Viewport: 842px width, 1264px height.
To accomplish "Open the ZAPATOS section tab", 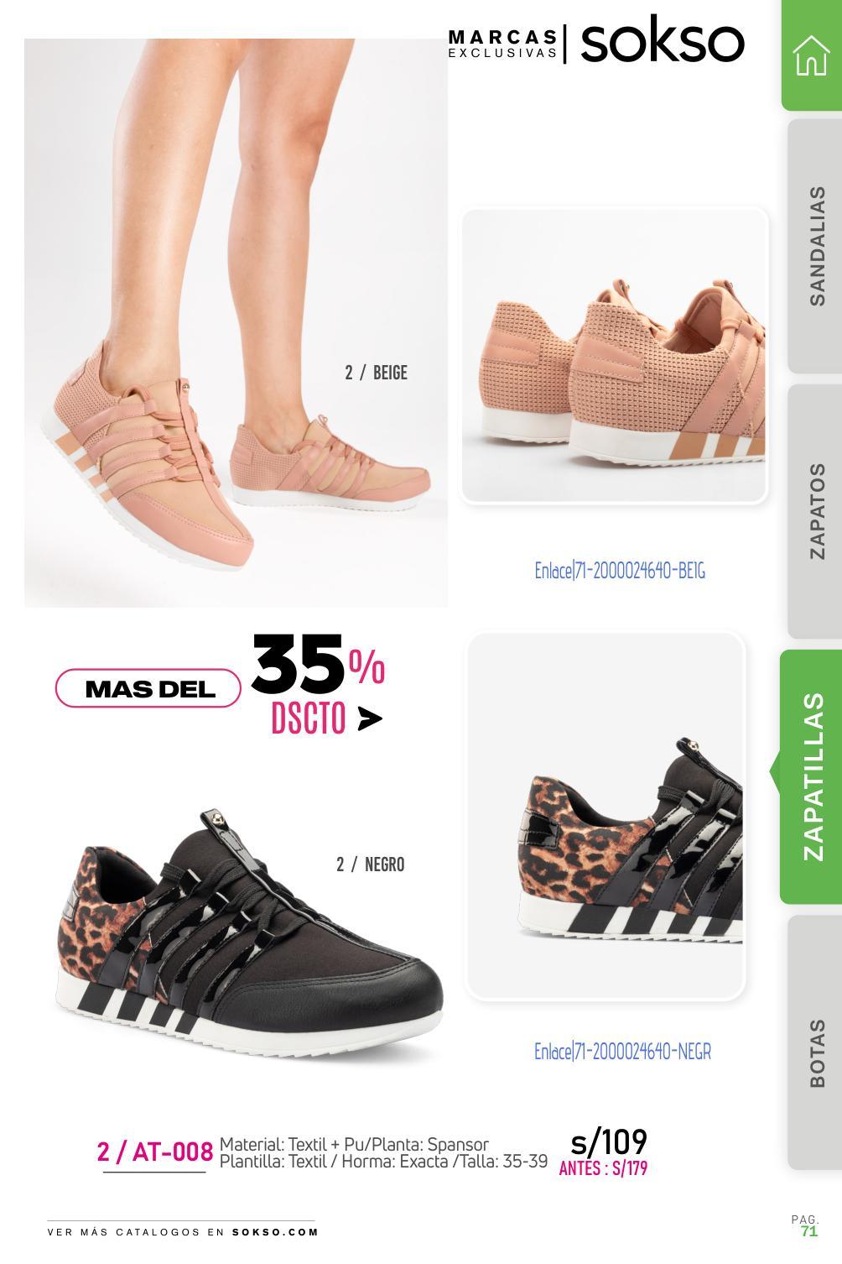I will (814, 511).
